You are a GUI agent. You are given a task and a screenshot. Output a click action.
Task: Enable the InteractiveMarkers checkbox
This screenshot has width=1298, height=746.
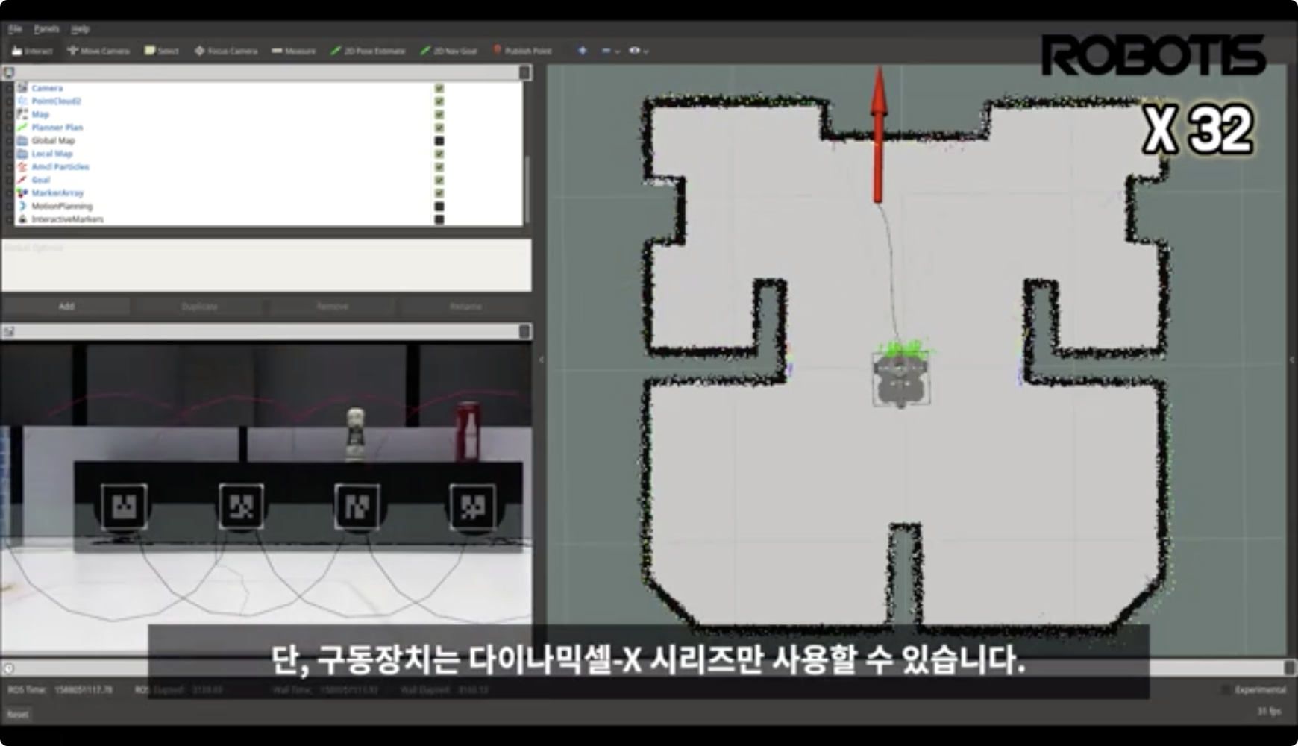pos(439,219)
